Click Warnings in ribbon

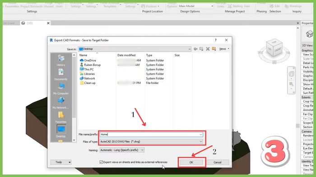click(x=293, y=6)
